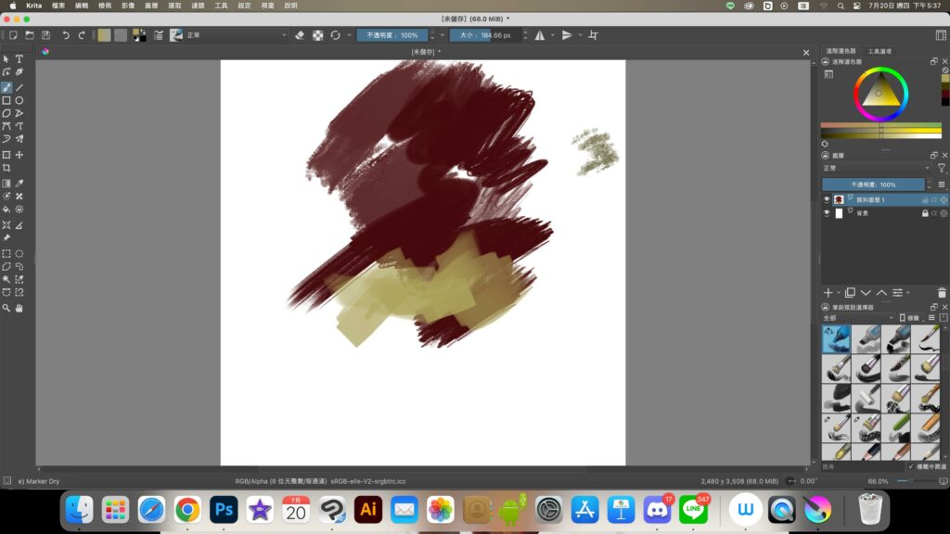This screenshot has height=534, width=950.
Task: Unlock the background layer lock icon
Action: (x=925, y=213)
